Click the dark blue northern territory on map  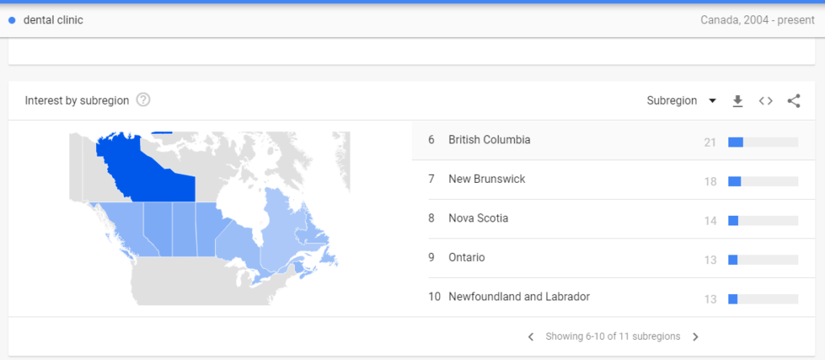[x=145, y=169]
